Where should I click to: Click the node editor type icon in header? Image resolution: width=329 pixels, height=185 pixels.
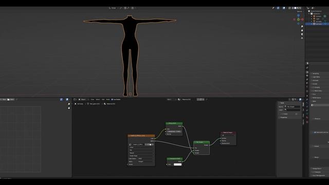coord(75,99)
